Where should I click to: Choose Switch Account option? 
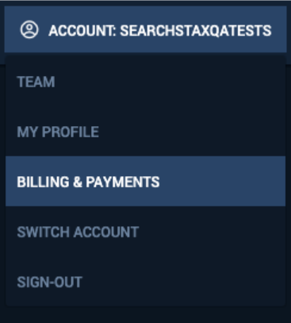click(145, 232)
